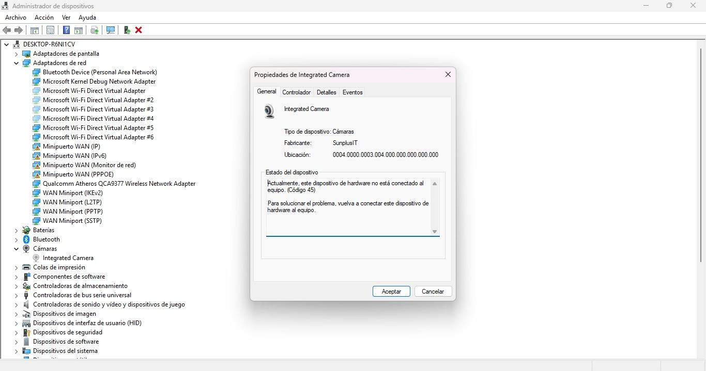Click the Colas de impresión printer icon
The width and height of the screenshot is (706, 371).
[26, 267]
